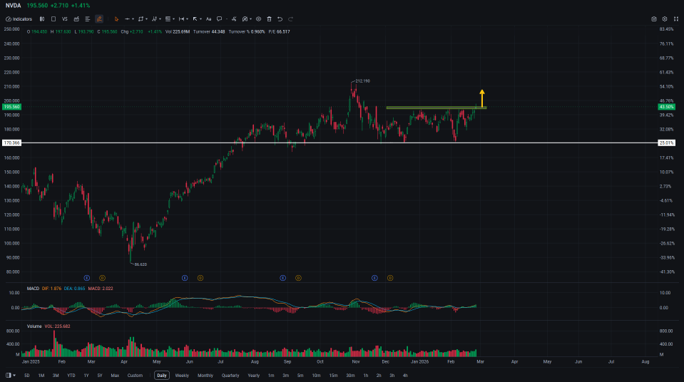The image size is (684, 382).
Task: Click the Volume indicator label
Action: pyautogui.click(x=34, y=326)
